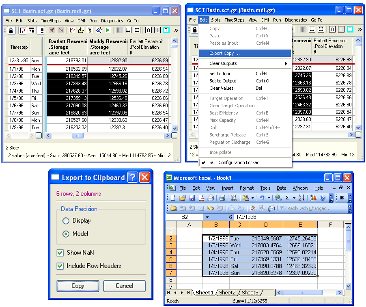Click Excel vertical scrollbar thumb

(348, 241)
